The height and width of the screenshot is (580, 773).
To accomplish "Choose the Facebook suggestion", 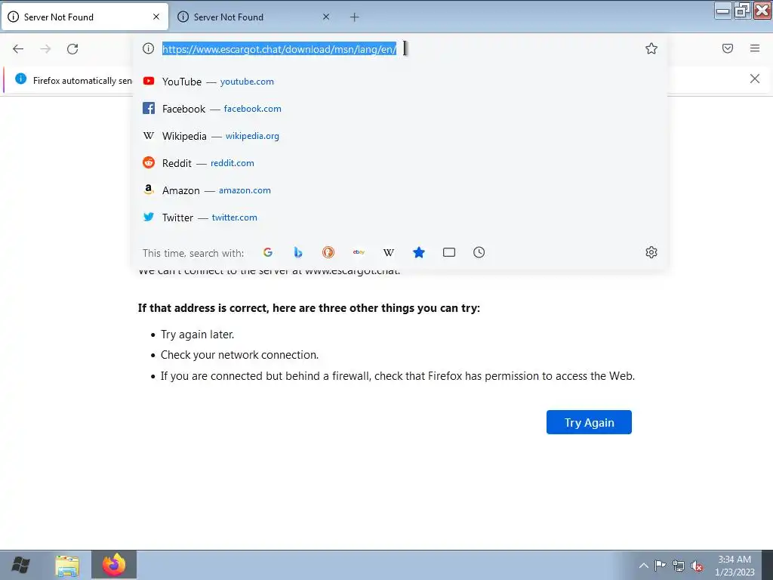I will tap(399, 109).
